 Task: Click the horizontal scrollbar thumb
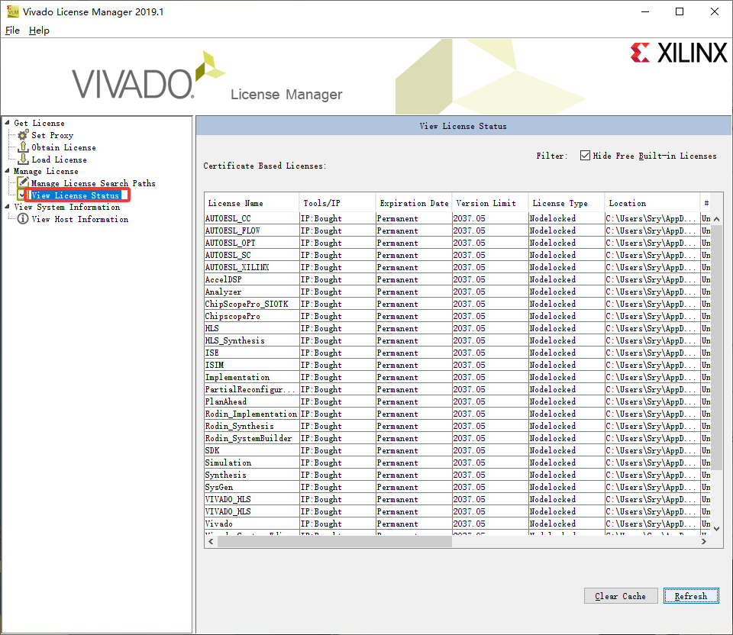tap(334, 542)
